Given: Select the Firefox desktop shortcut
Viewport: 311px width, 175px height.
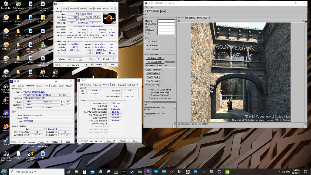Looking at the screenshot, I should (6, 127).
